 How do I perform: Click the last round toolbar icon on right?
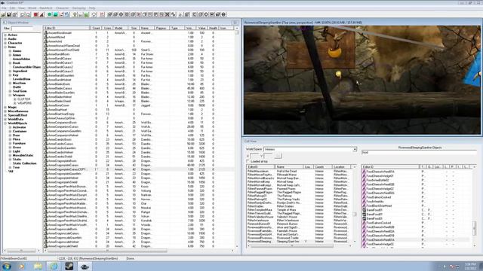click(224, 14)
